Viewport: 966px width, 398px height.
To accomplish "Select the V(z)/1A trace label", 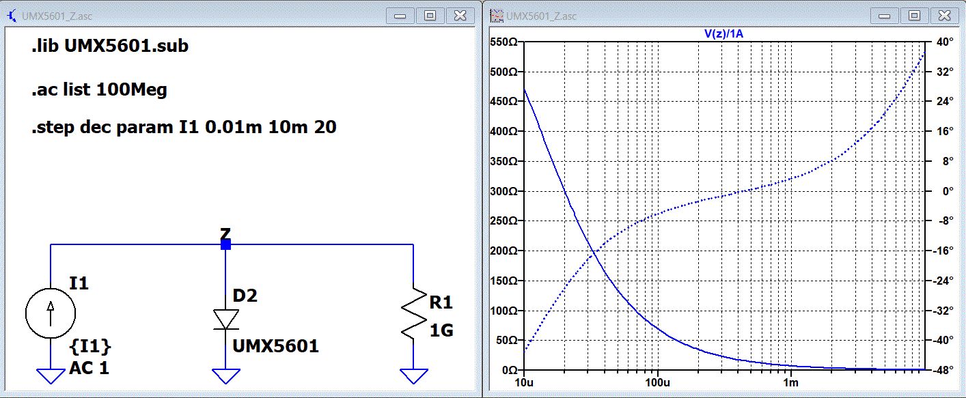I will click(x=723, y=33).
